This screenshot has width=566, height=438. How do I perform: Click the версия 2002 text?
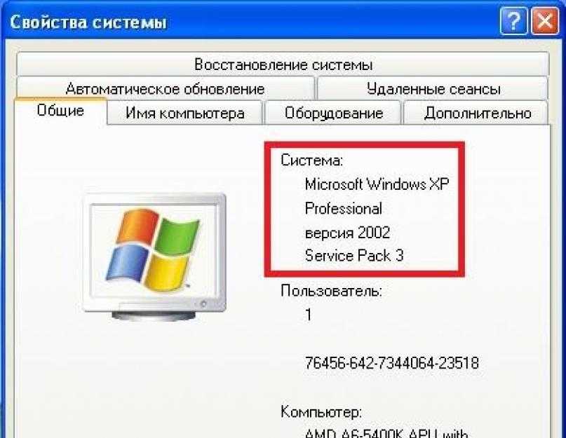348,233
